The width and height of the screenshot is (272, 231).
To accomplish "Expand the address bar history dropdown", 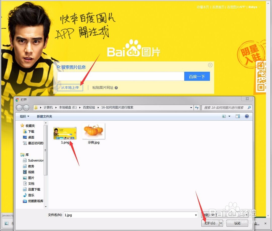I will (191, 108).
